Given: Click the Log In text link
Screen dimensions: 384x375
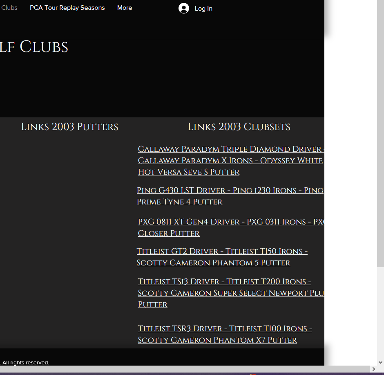Looking at the screenshot, I should tap(203, 9).
